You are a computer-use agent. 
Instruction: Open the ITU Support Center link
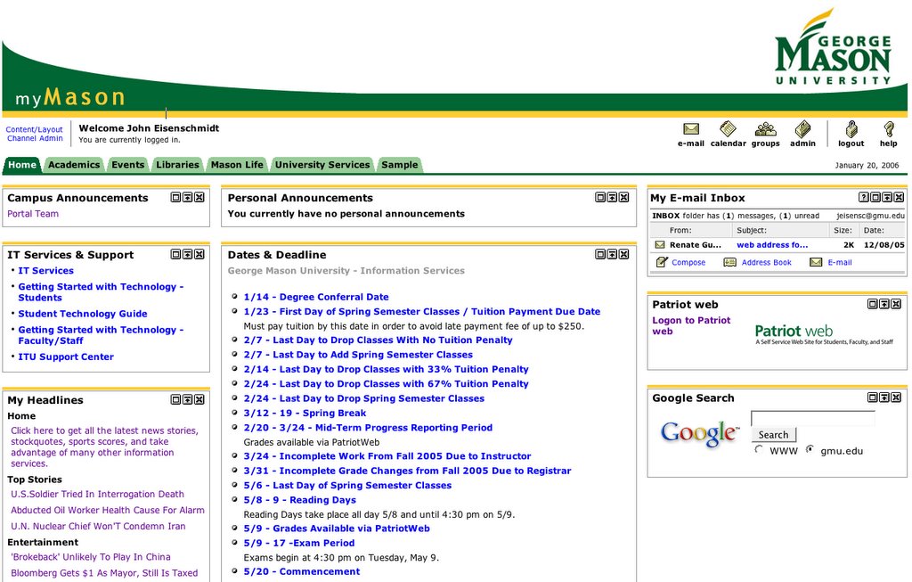[x=66, y=357]
